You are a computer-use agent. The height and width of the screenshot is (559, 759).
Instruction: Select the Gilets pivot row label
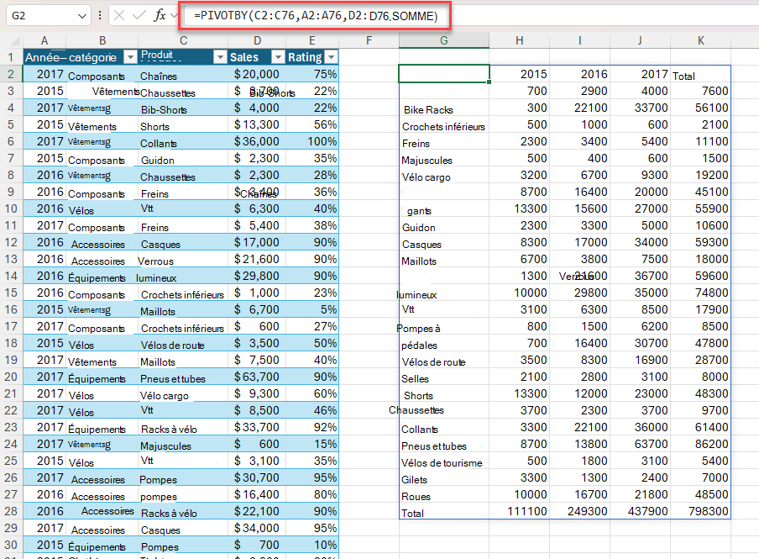click(444, 479)
